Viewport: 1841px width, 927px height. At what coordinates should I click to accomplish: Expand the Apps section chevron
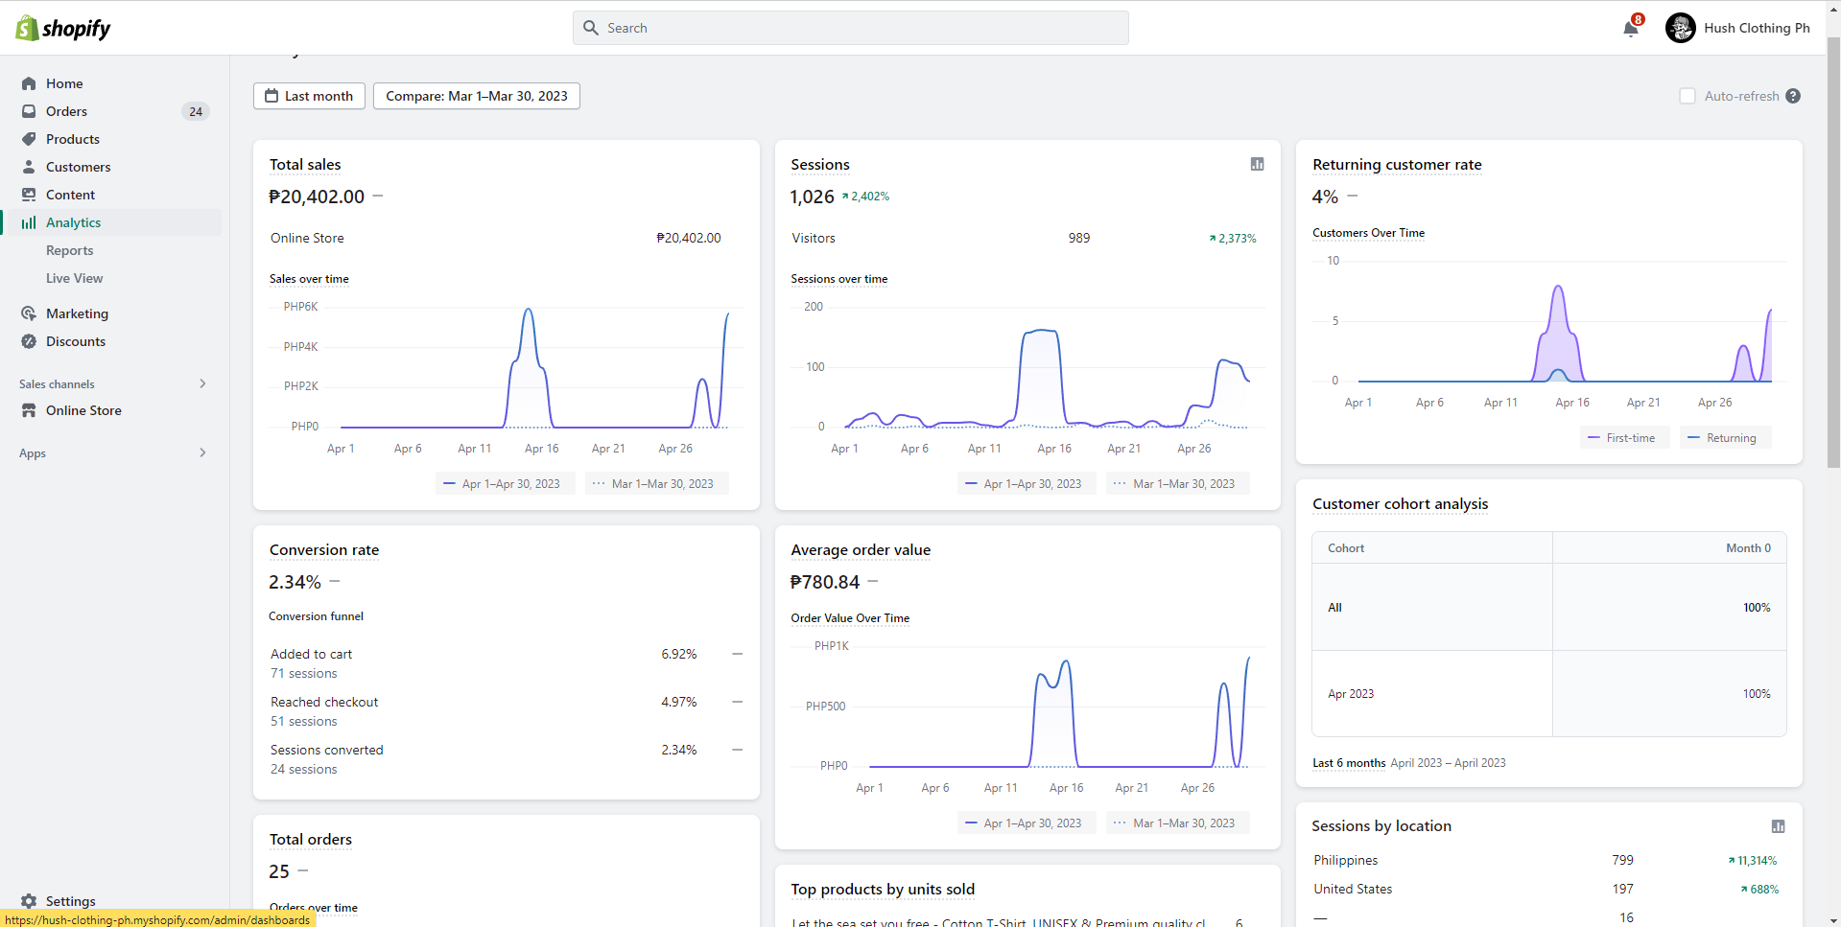coord(202,452)
